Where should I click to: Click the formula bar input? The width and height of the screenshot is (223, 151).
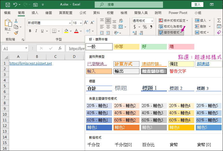click(75, 49)
